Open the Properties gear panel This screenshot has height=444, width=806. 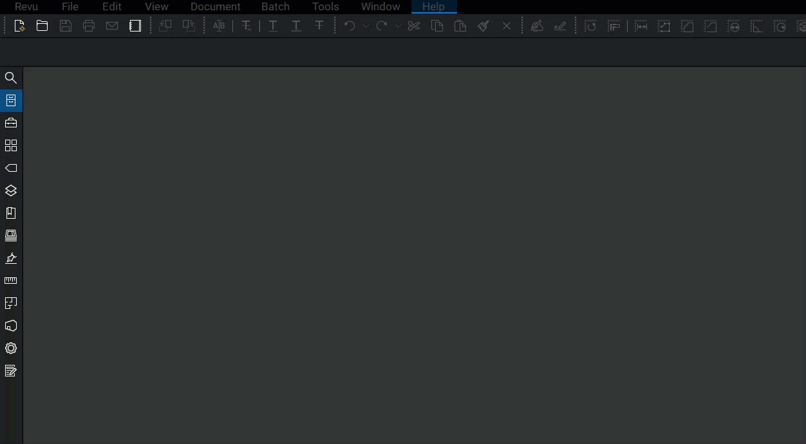coord(11,348)
